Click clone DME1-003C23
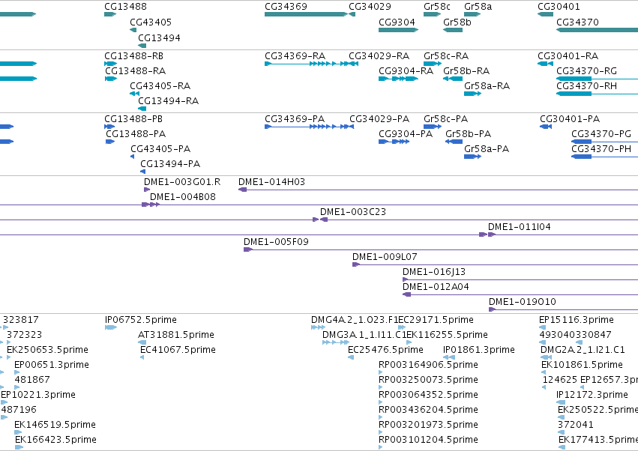 pyautogui.click(x=353, y=212)
